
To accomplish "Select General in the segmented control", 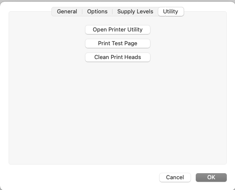I will (67, 12).
